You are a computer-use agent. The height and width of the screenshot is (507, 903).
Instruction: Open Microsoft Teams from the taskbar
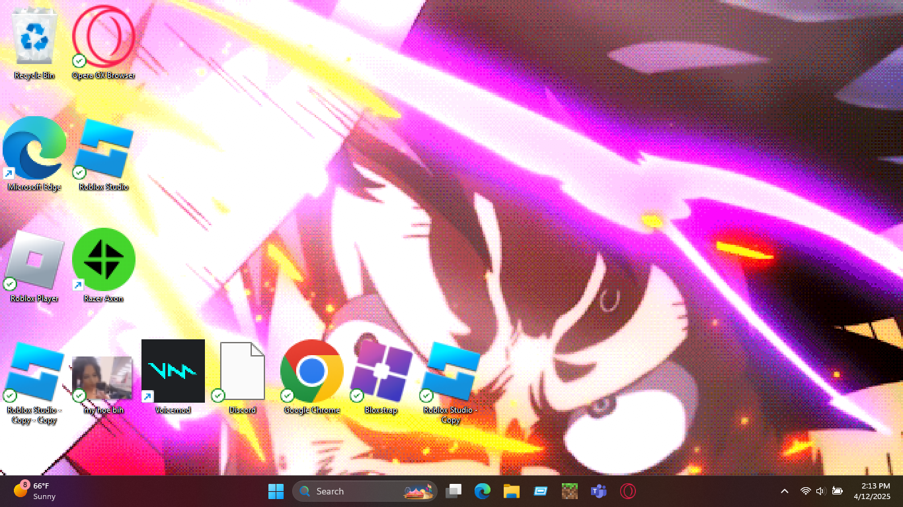click(x=599, y=491)
